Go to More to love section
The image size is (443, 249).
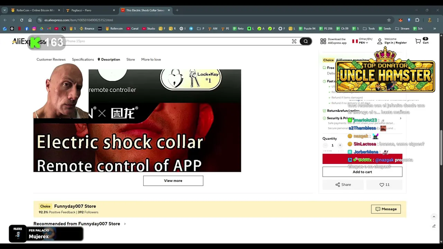click(x=151, y=59)
